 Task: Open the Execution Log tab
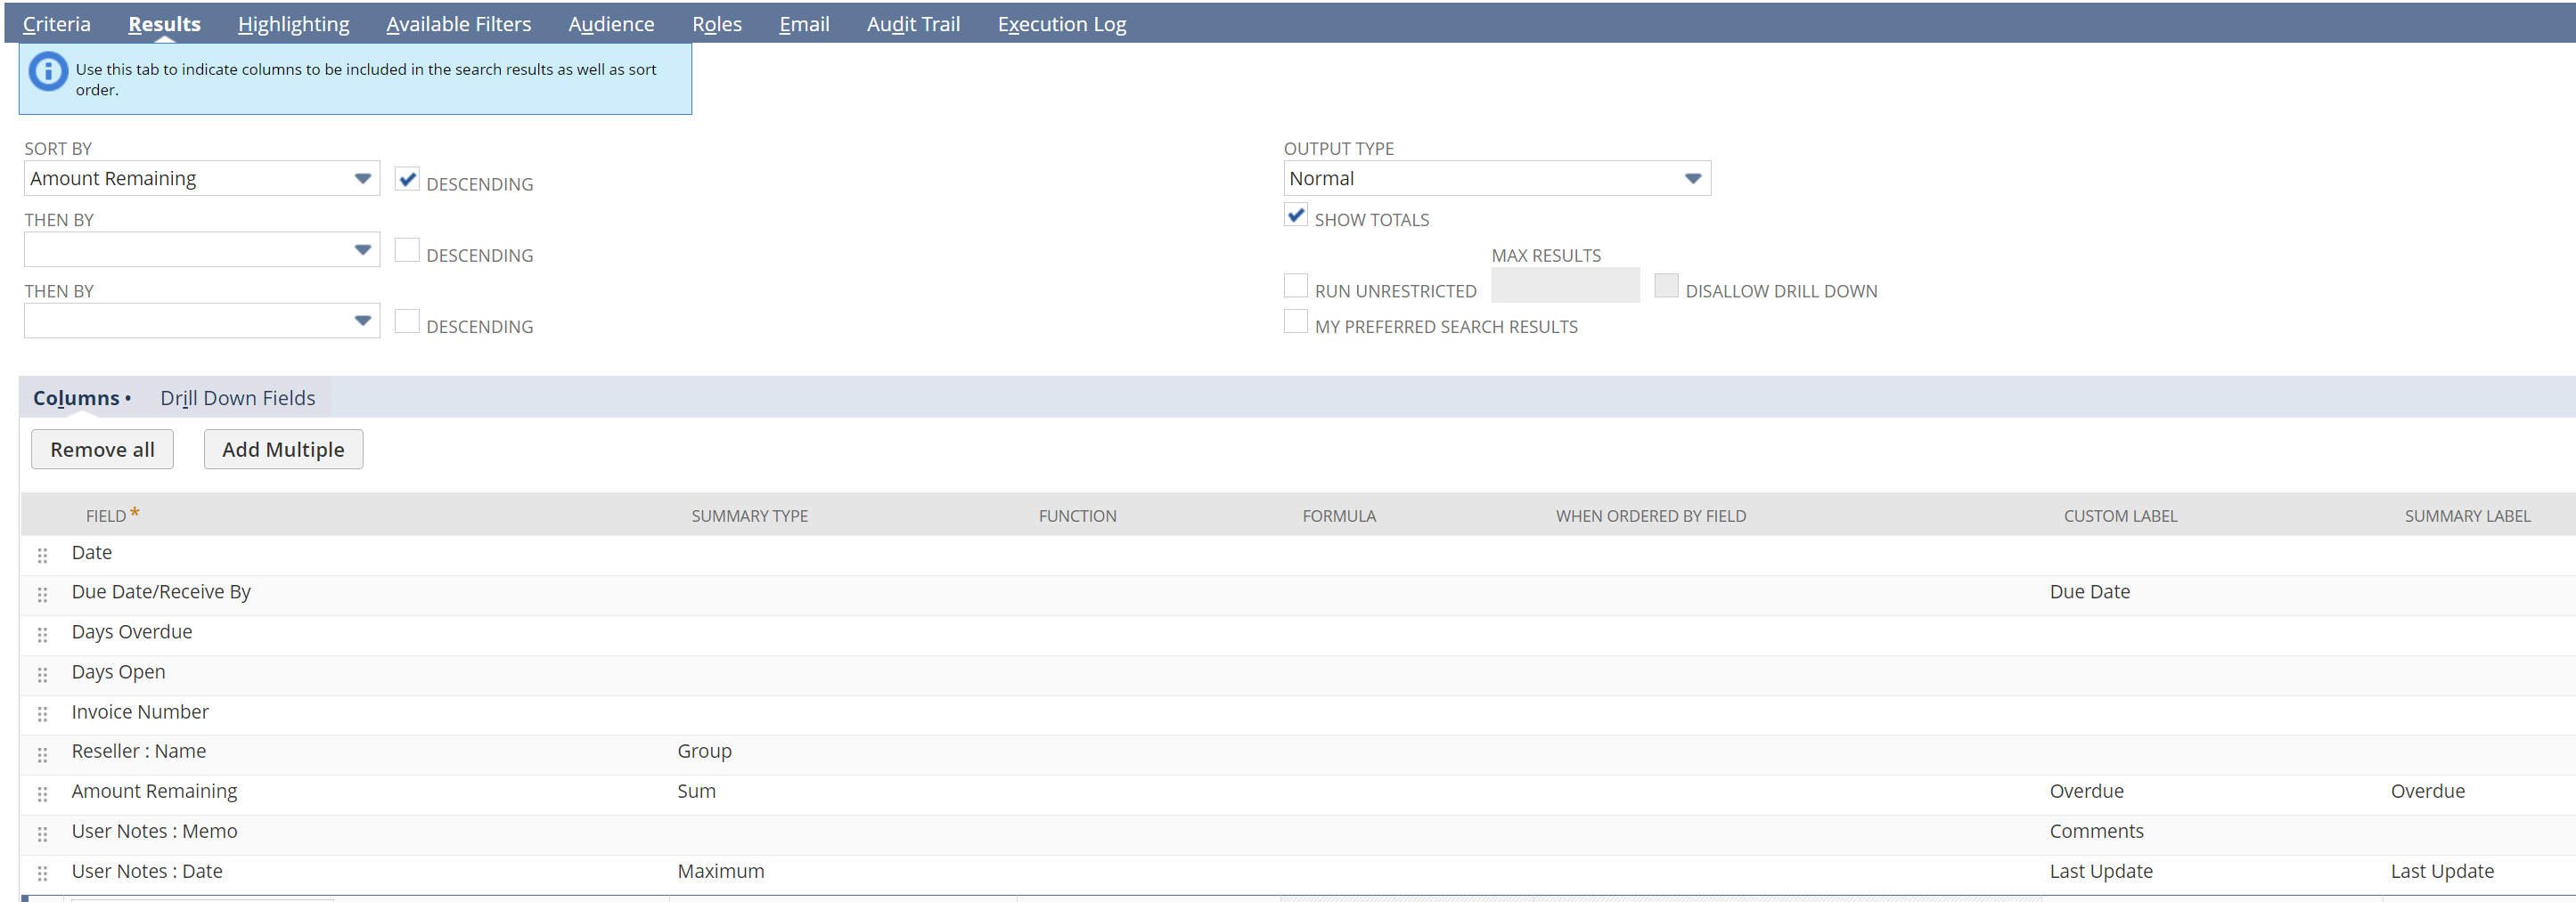[x=1062, y=24]
